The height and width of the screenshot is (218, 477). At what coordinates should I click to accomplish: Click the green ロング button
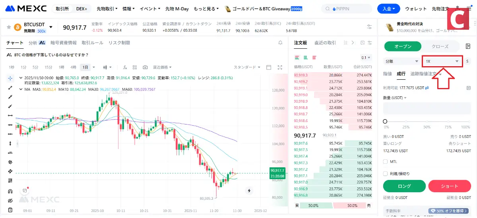(x=404, y=186)
